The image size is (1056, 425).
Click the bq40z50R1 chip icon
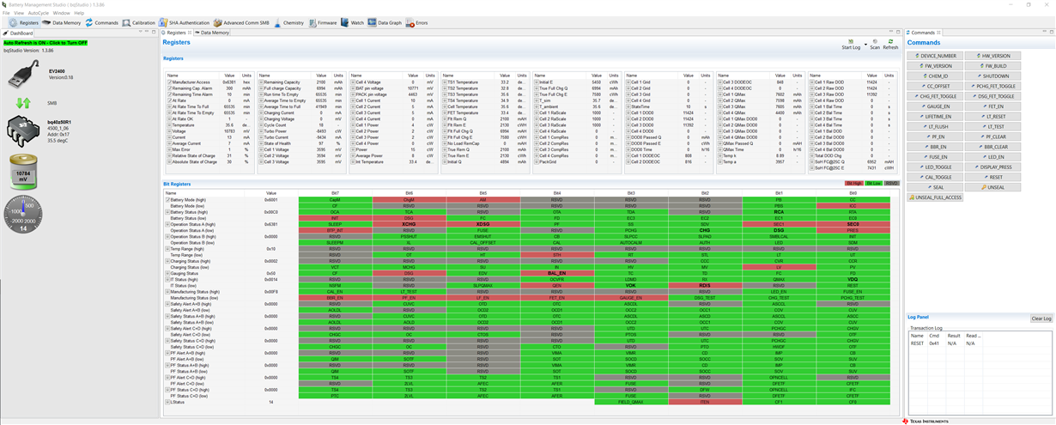[23, 131]
